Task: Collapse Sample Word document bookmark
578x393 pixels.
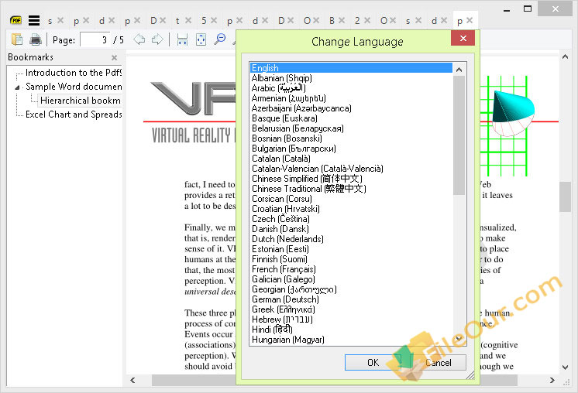Action: pyautogui.click(x=17, y=87)
